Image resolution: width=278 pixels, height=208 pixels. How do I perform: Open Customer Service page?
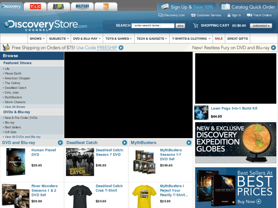click(209, 15)
